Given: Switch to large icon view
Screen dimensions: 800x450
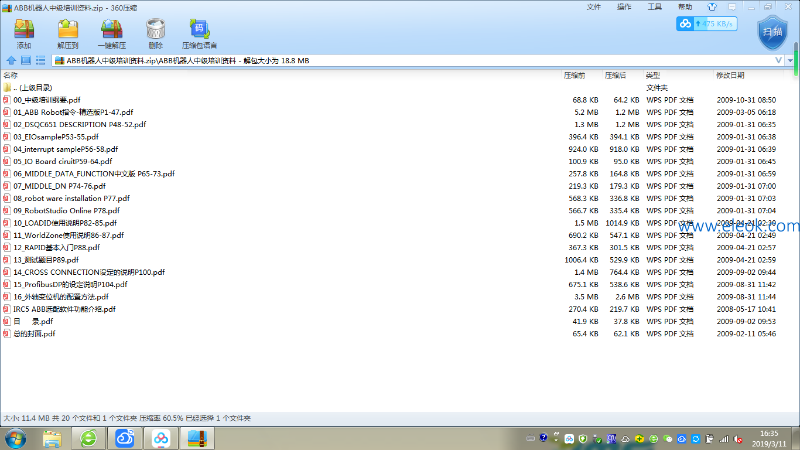Looking at the screenshot, I should (26, 60).
